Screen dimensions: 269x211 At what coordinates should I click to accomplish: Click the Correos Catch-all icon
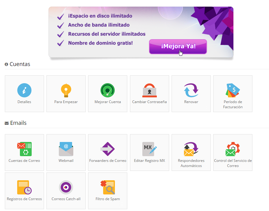click(66, 187)
